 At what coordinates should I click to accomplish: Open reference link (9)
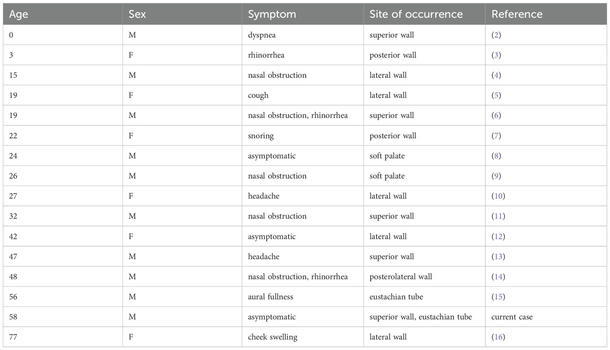coord(496,176)
